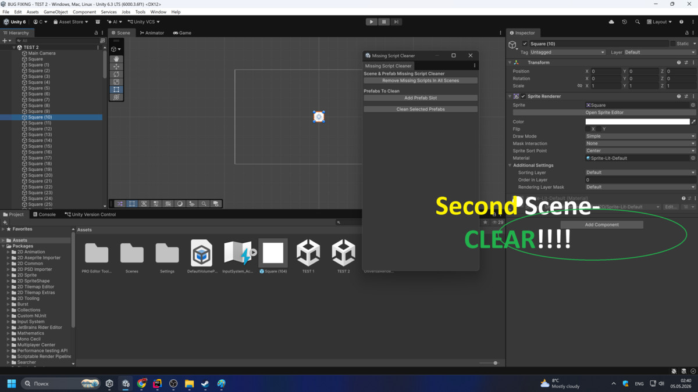Click the white Color swatch field

pyautogui.click(x=638, y=122)
